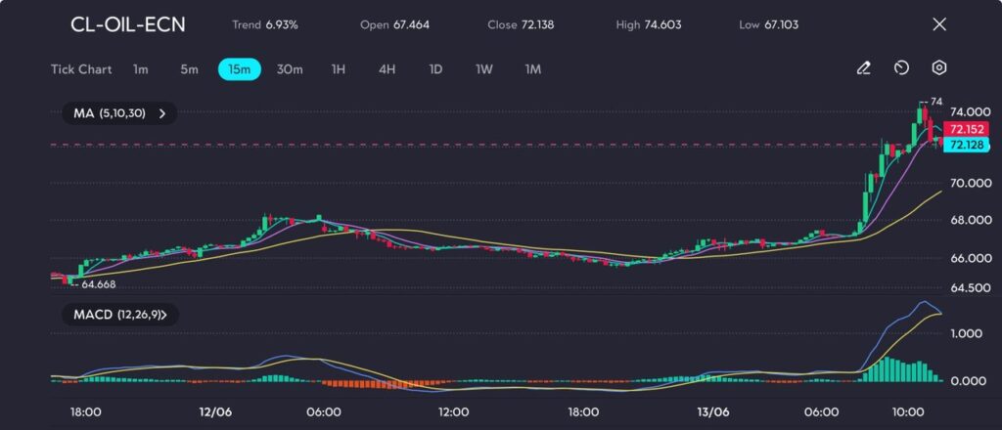Choose the 4H timeframe
The width and height of the screenshot is (1002, 430).
(387, 69)
